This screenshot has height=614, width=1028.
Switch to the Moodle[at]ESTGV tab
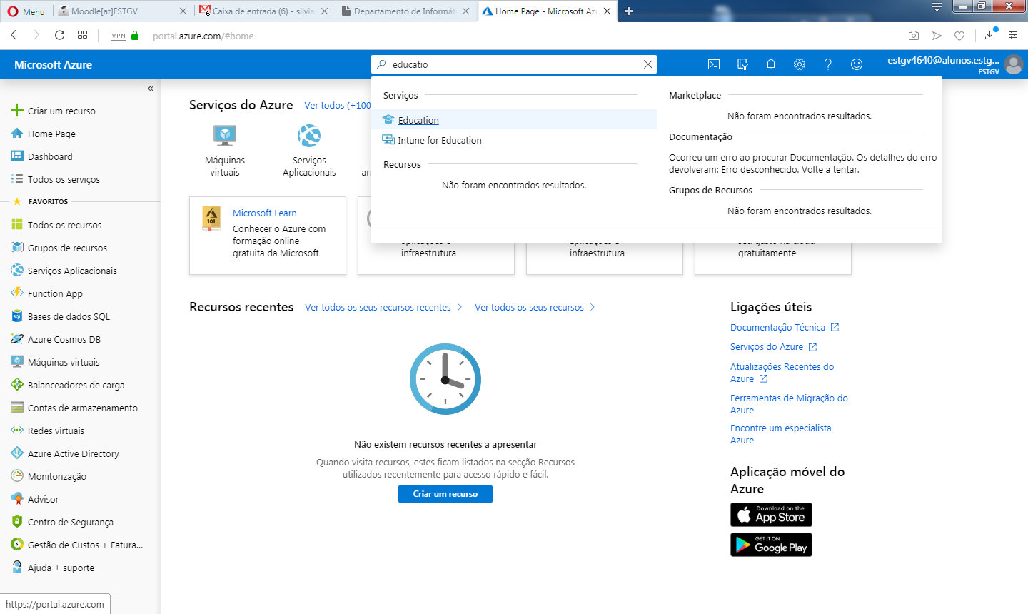121,11
